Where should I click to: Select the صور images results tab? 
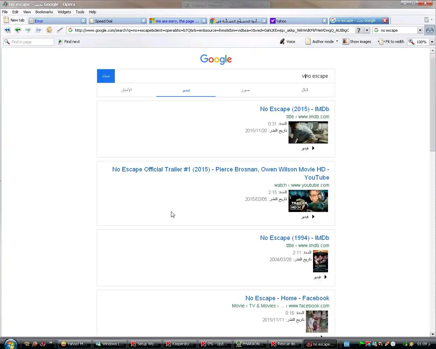245,90
